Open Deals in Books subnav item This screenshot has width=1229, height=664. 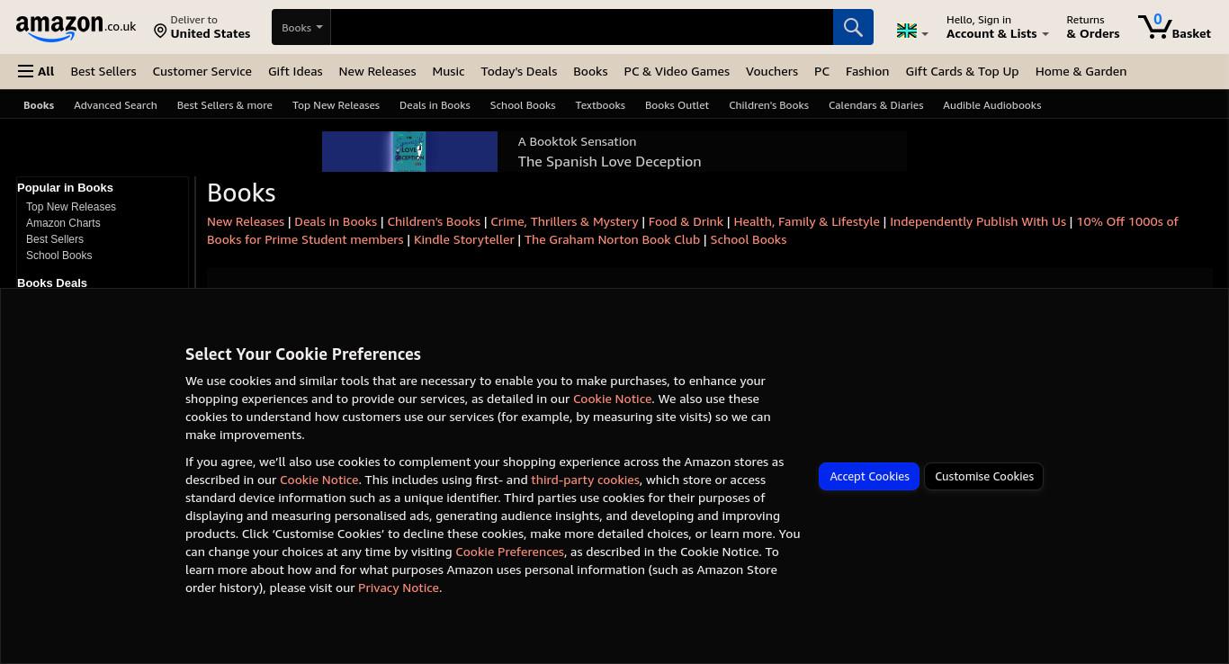[435, 105]
